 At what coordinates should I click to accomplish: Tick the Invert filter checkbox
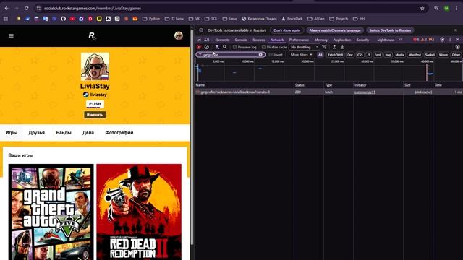[x=271, y=55]
